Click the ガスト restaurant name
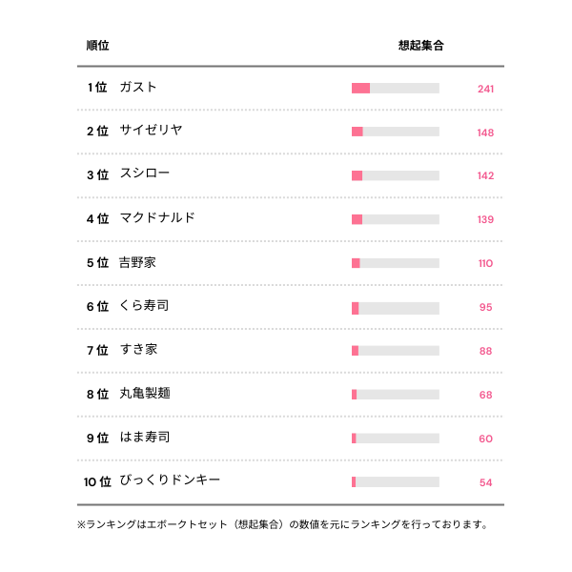This screenshot has width=572, height=572. [x=138, y=88]
